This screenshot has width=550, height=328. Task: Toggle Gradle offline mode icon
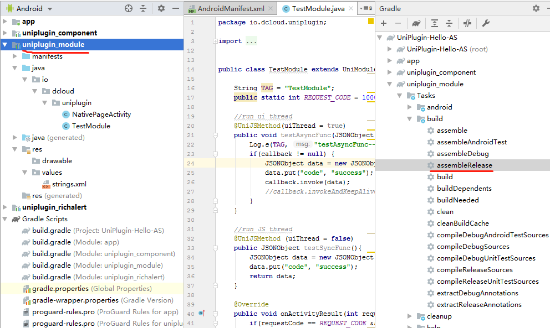[x=467, y=23]
